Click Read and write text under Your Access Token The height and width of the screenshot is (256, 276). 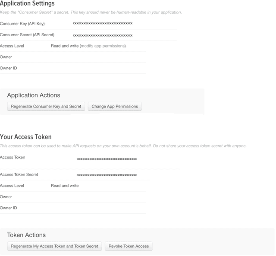tap(65, 186)
